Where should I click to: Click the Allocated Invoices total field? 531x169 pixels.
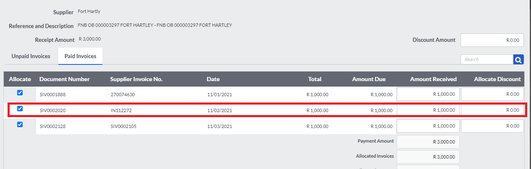pyautogui.click(x=428, y=157)
